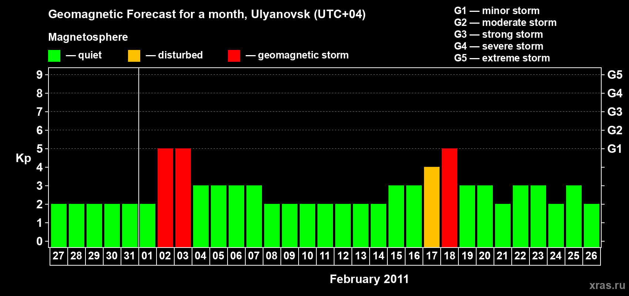Click the G5 storm level label
The image size is (629, 296).
pyautogui.click(x=615, y=75)
